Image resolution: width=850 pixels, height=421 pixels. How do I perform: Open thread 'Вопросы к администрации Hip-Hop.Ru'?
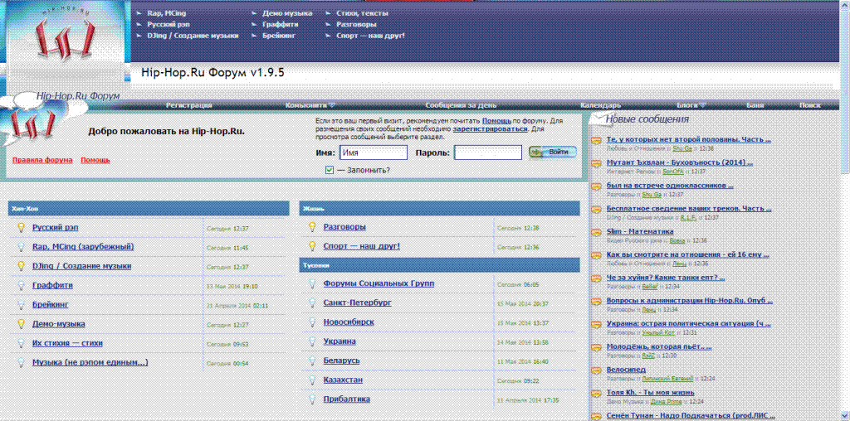click(690, 300)
